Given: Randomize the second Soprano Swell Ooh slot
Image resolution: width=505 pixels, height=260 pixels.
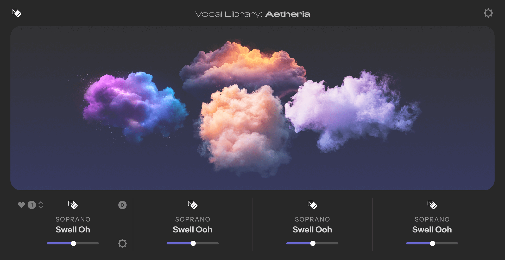Looking at the screenshot, I should point(193,205).
